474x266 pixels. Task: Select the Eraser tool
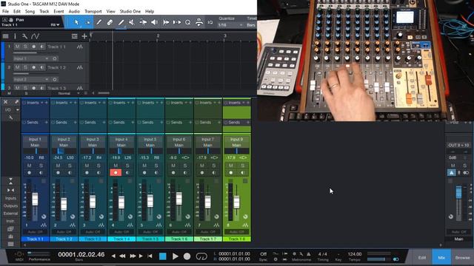coord(110,22)
